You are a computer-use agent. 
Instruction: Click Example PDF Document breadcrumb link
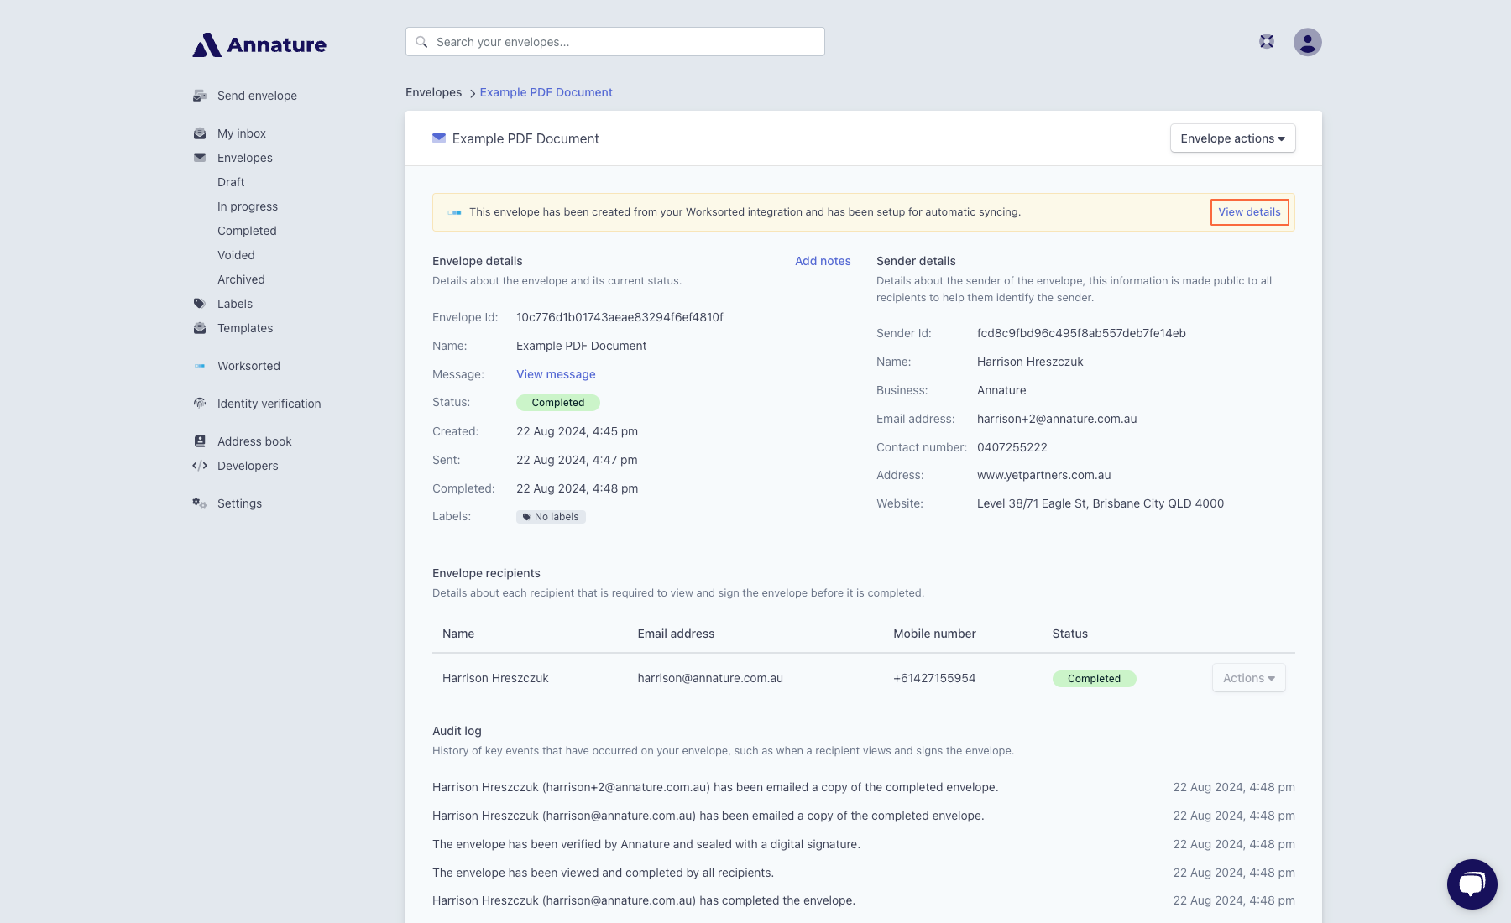click(546, 92)
